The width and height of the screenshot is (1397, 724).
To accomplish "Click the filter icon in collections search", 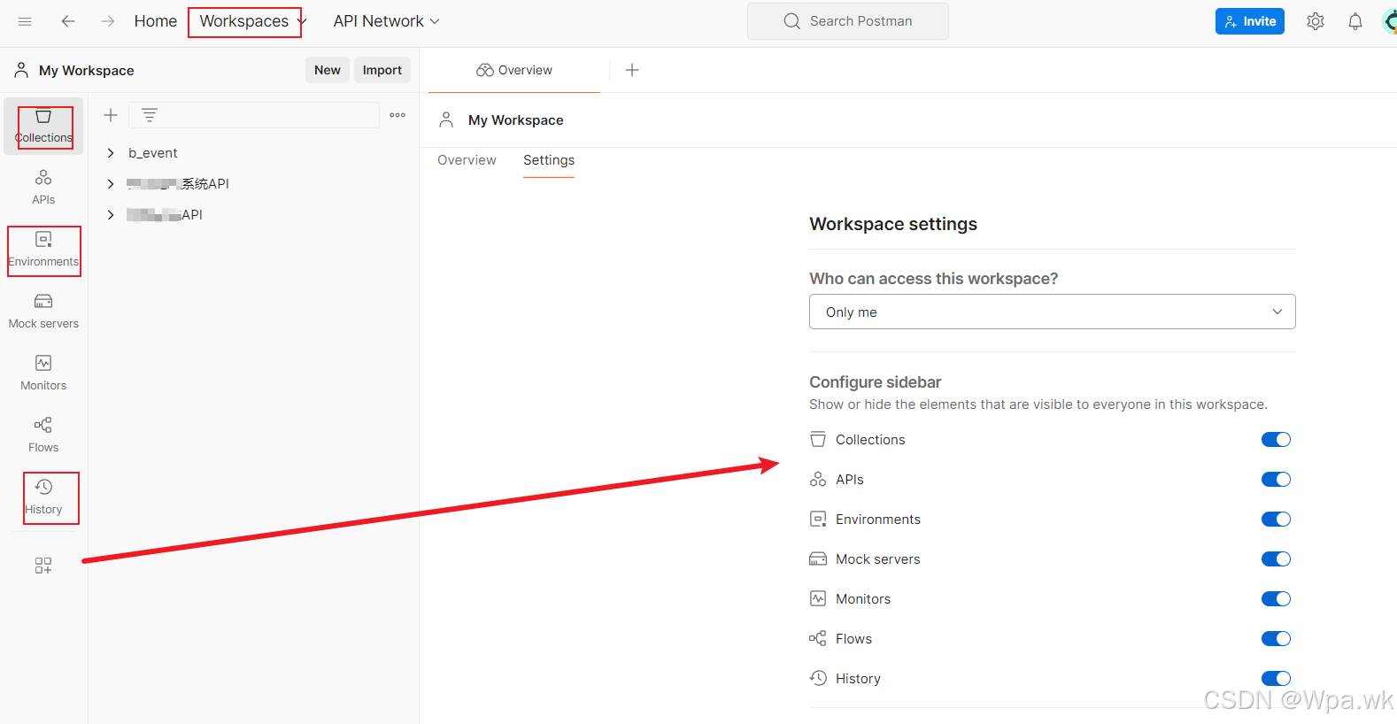I will click(x=150, y=115).
